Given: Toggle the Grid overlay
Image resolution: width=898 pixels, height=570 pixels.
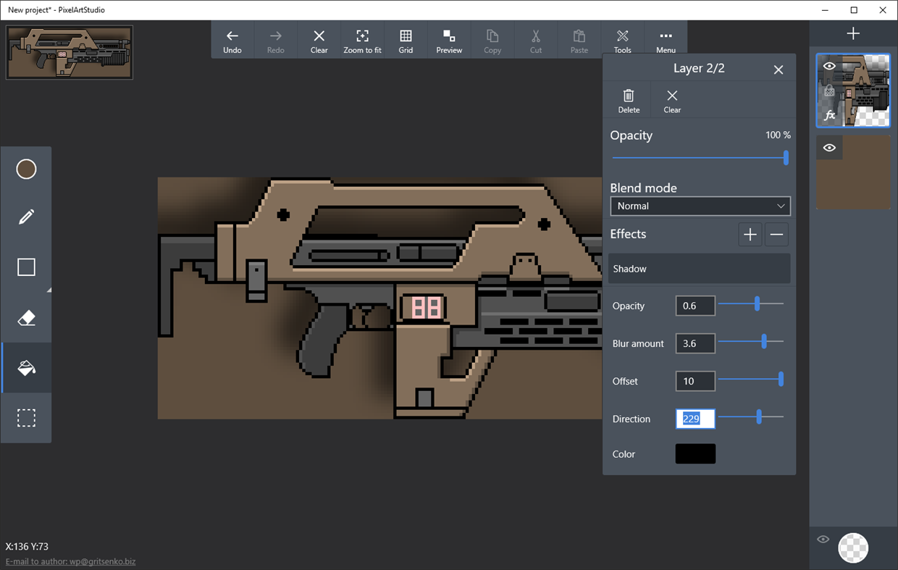Looking at the screenshot, I should pos(406,39).
